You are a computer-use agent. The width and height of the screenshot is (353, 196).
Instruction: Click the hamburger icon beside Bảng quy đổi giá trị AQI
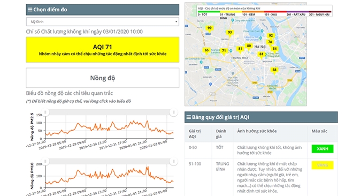coord(188,117)
